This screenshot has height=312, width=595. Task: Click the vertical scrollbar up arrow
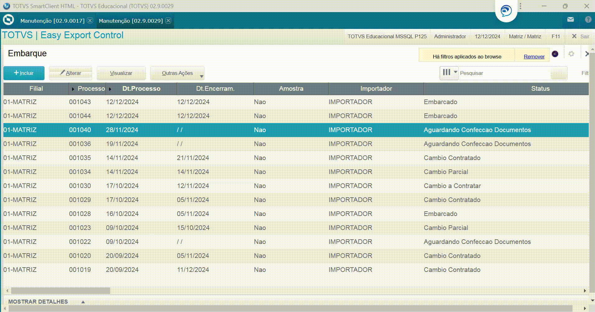click(x=592, y=49)
